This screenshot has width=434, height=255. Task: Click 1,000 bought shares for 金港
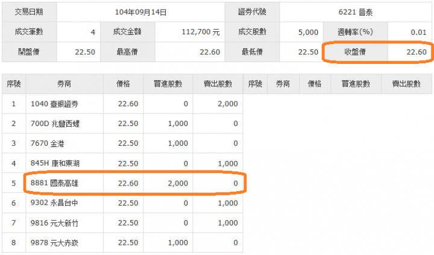(x=178, y=143)
